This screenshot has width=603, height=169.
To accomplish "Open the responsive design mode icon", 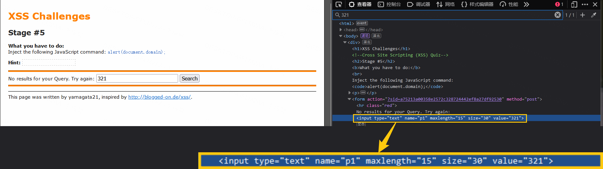I will click(x=574, y=4).
